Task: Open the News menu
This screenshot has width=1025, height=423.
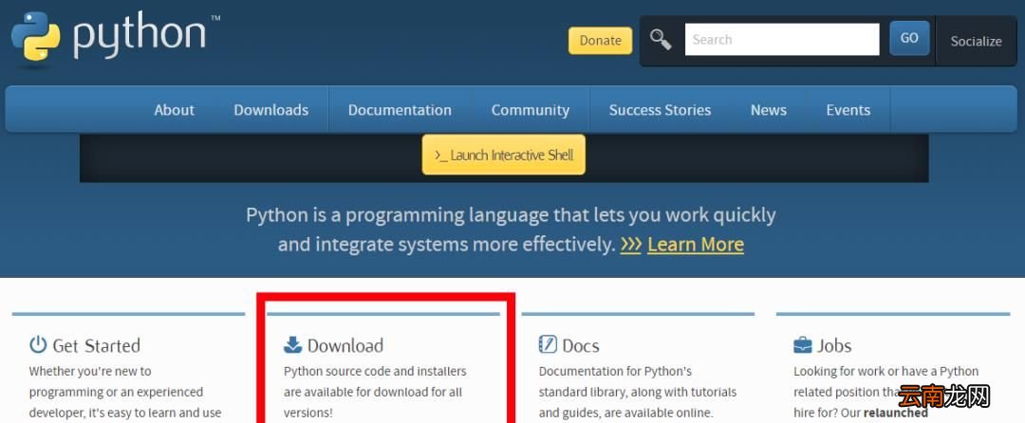Action: (769, 110)
